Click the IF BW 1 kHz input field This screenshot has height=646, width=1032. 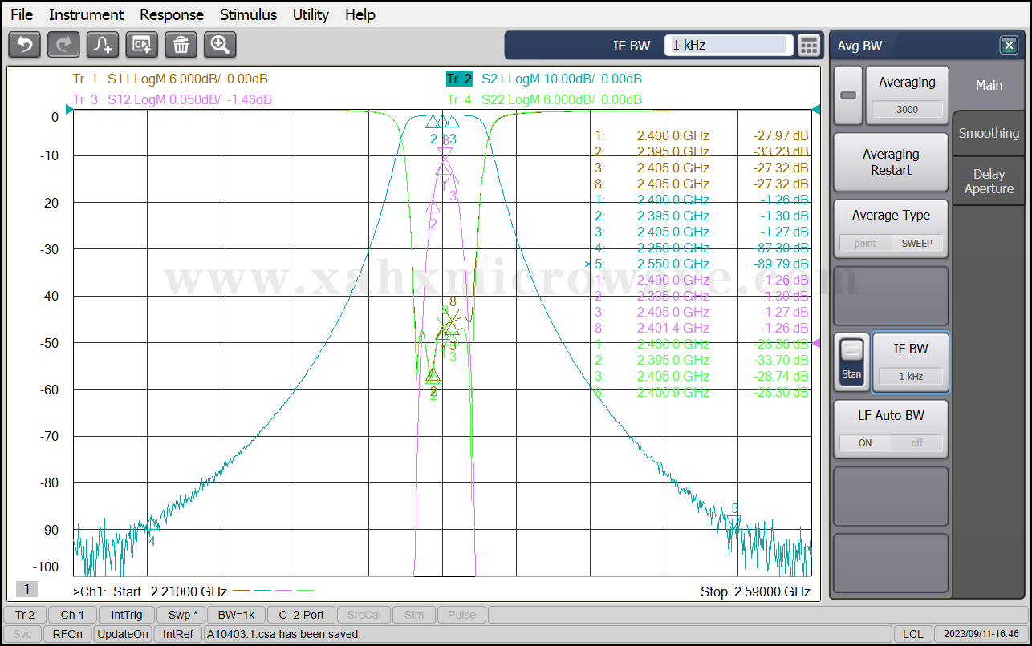pos(729,46)
